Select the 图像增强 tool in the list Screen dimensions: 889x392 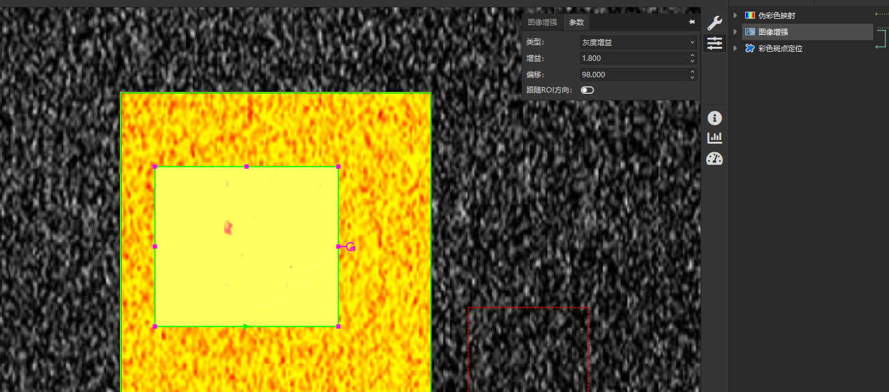(x=773, y=32)
